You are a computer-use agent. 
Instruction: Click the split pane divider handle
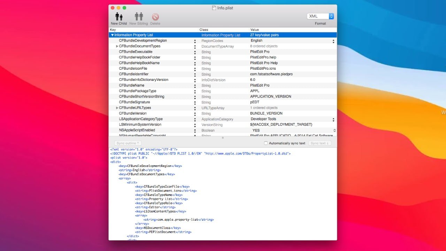pos(223,138)
